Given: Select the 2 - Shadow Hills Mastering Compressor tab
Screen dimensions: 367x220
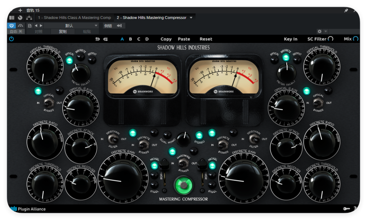Looking at the screenshot, I should point(152,18).
